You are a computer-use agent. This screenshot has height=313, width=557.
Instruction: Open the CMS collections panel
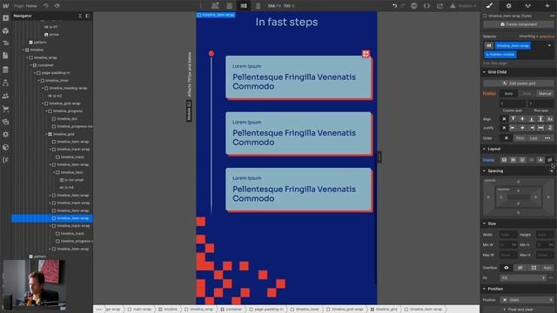pyautogui.click(x=6, y=70)
